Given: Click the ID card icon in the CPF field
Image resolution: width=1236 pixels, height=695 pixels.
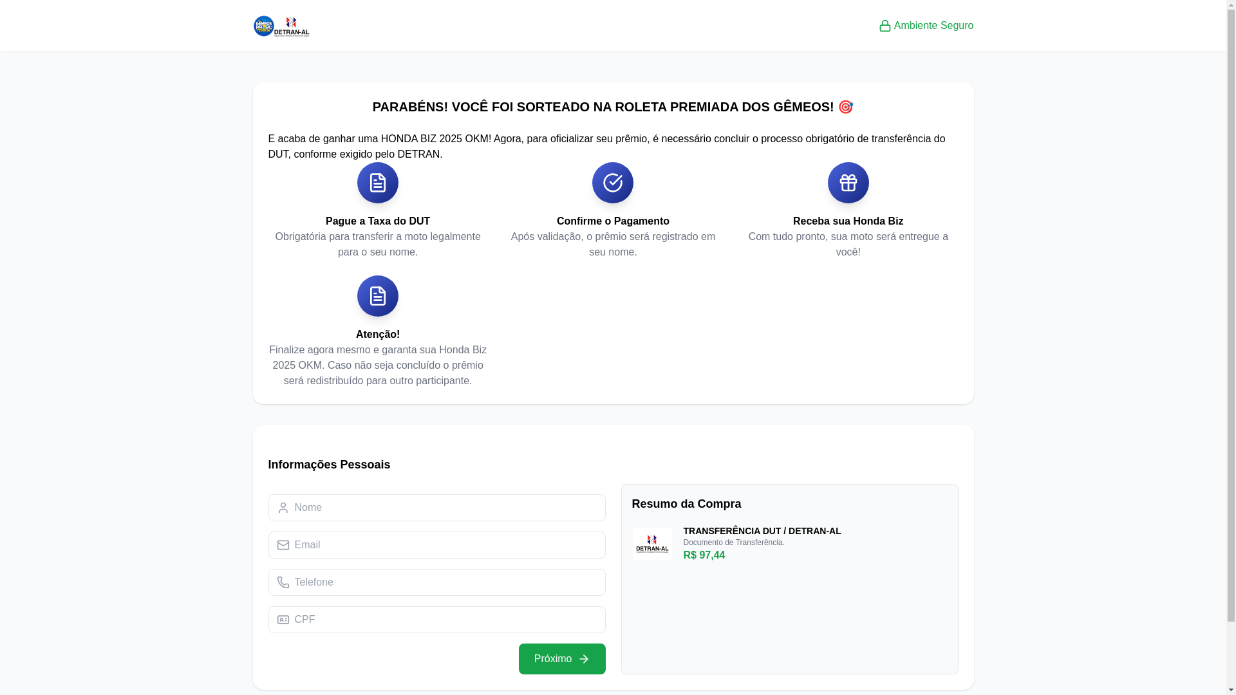Looking at the screenshot, I should (x=283, y=620).
